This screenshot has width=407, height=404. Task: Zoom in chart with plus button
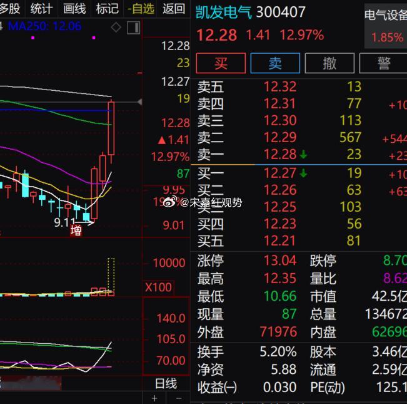154,398
